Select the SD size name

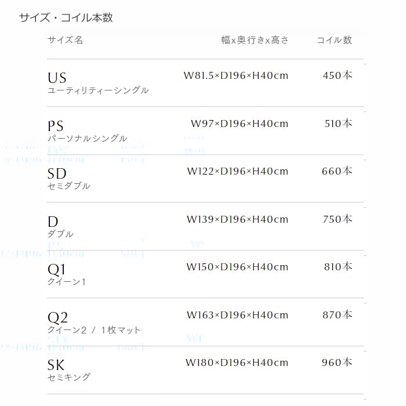57,174
